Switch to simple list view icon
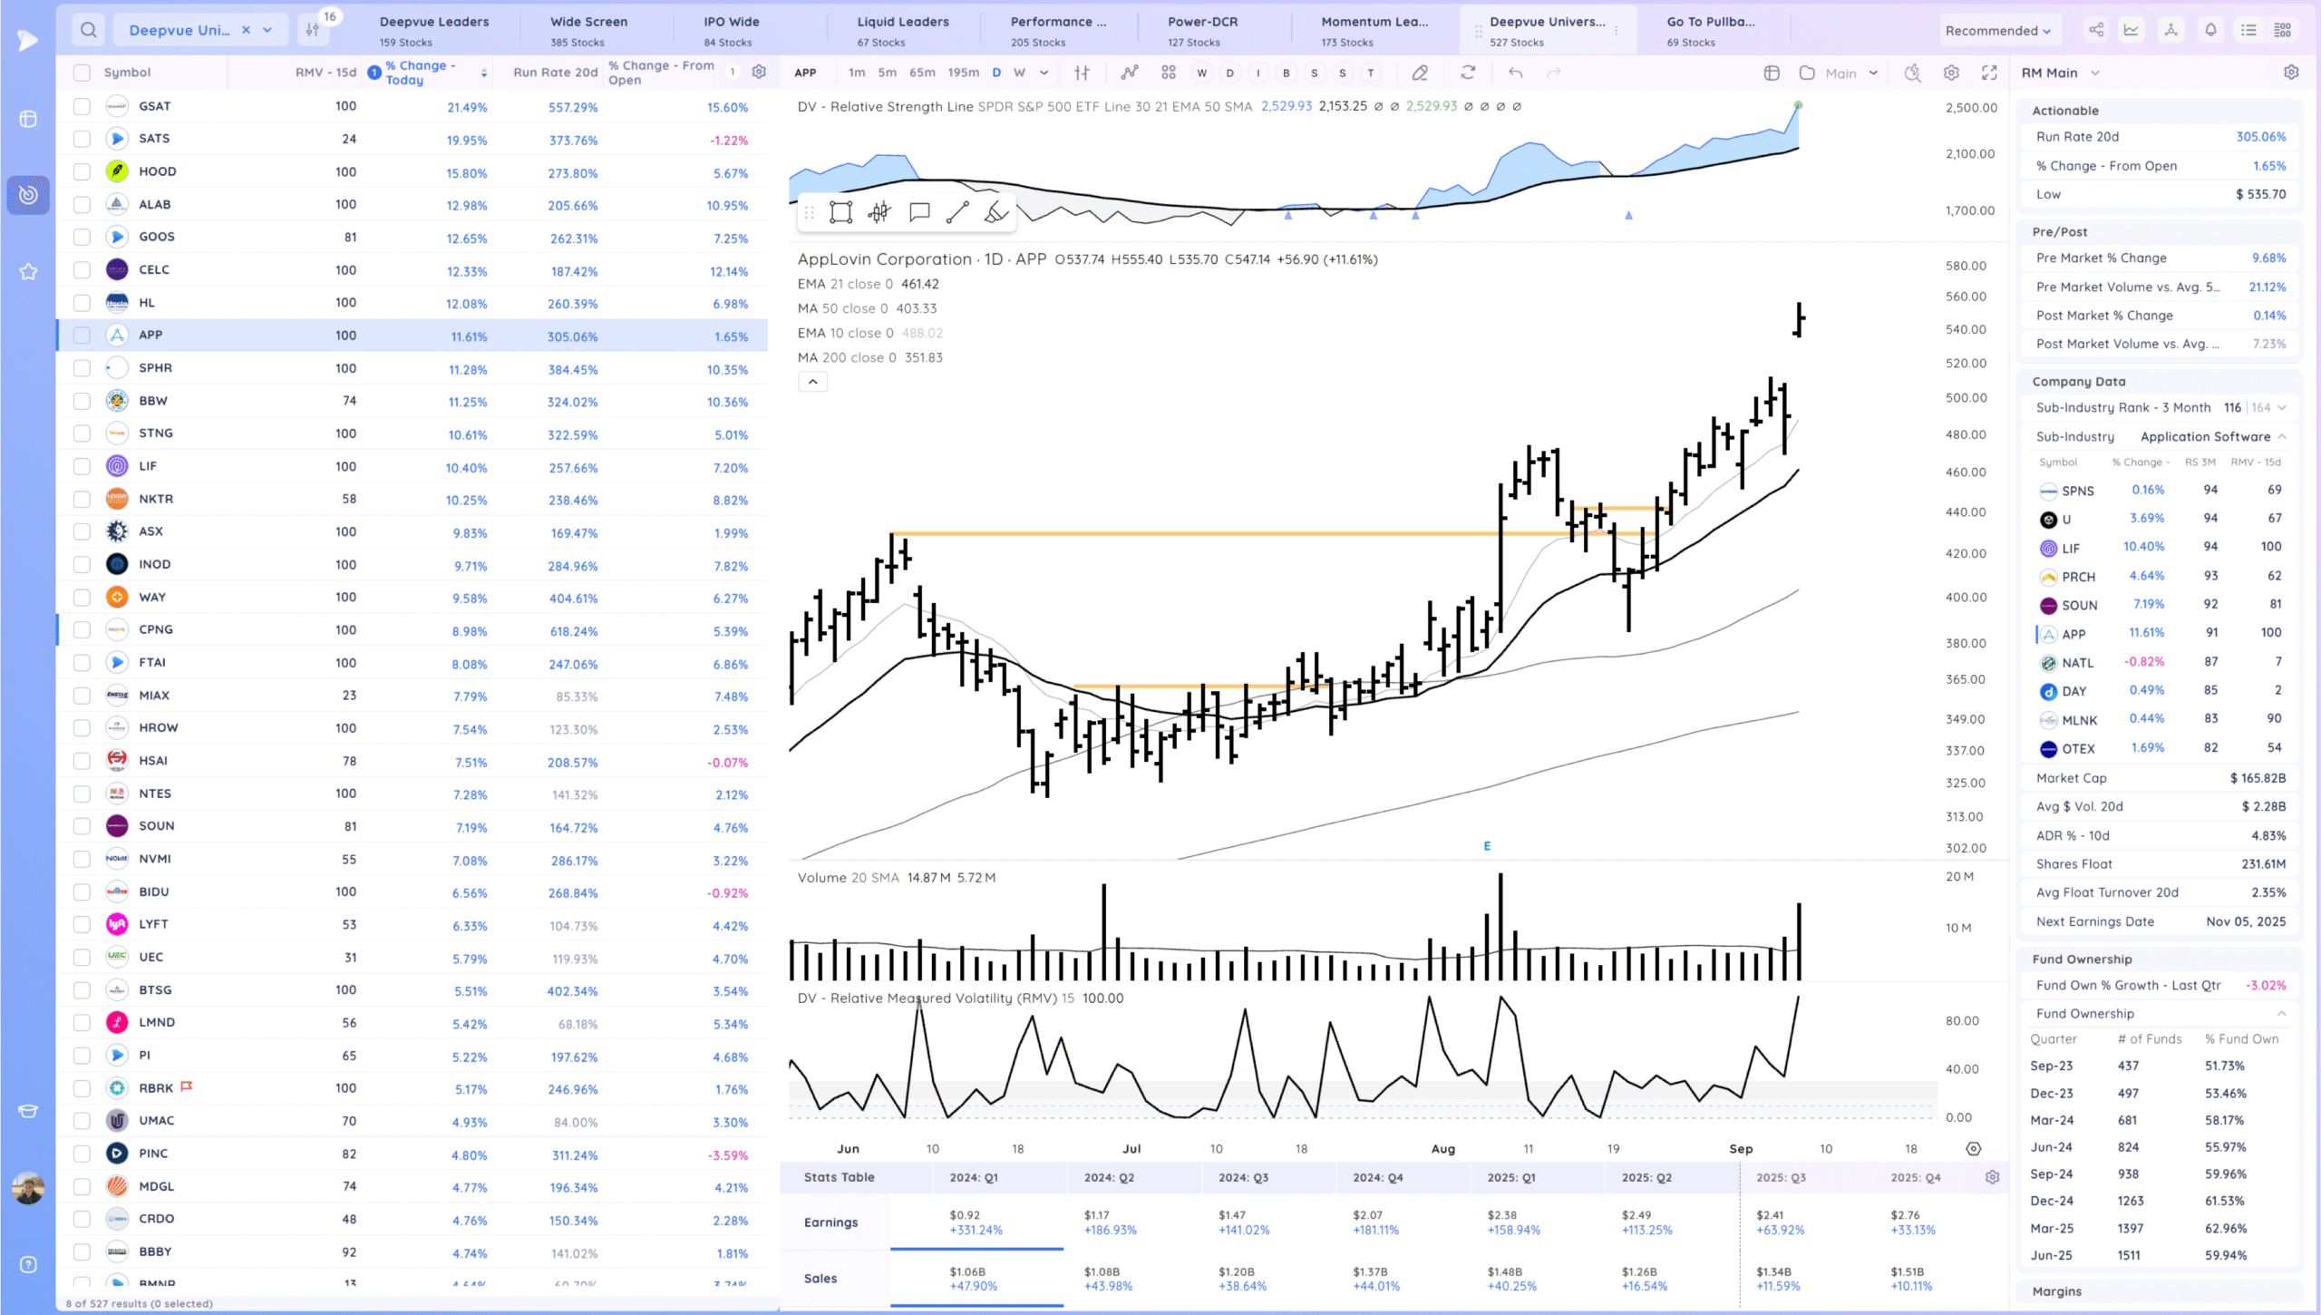Viewport: 2321px width, 1315px height. click(x=2248, y=30)
